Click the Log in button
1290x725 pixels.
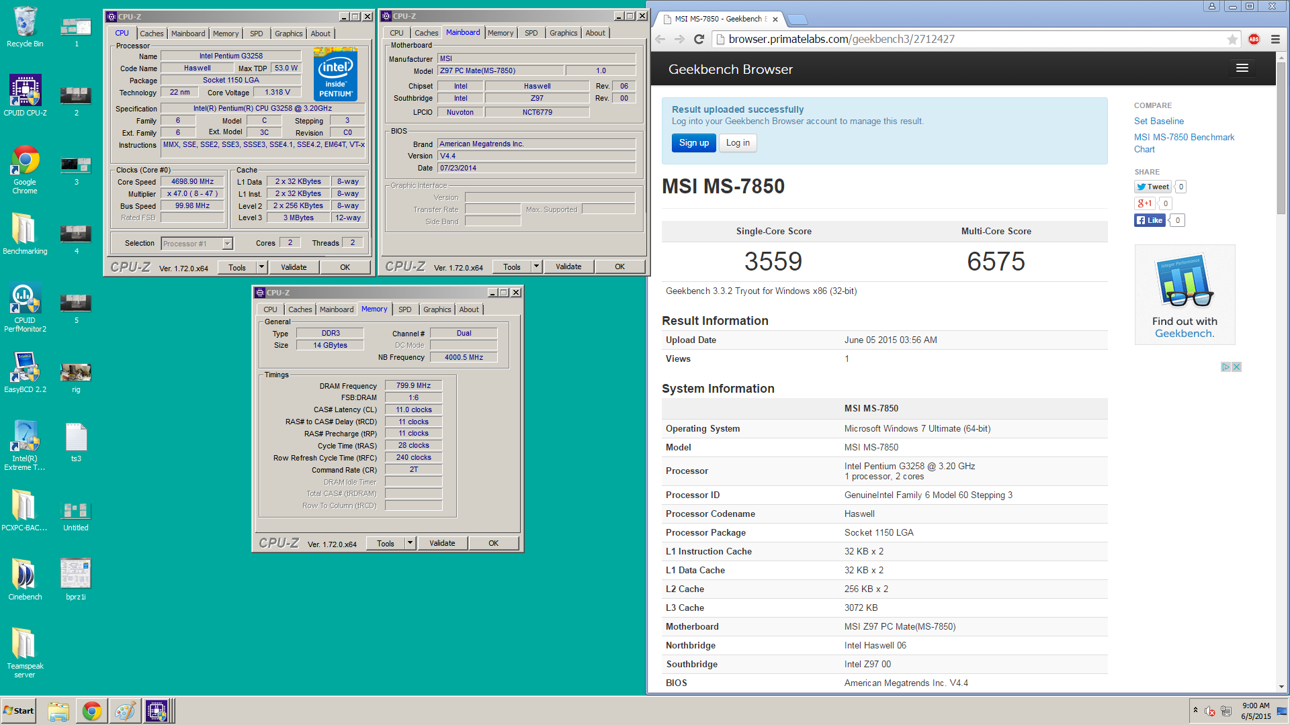[738, 142]
